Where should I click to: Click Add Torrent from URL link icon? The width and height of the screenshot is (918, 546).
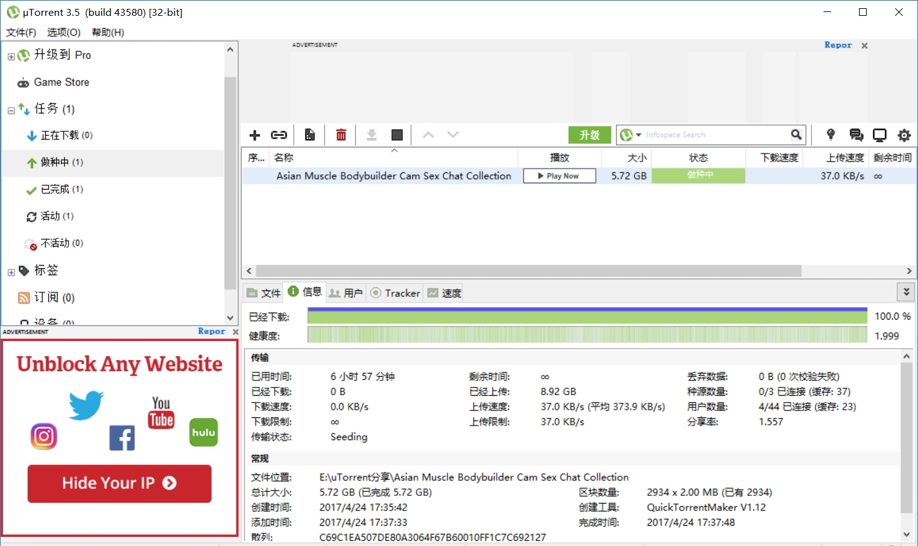[x=279, y=135]
